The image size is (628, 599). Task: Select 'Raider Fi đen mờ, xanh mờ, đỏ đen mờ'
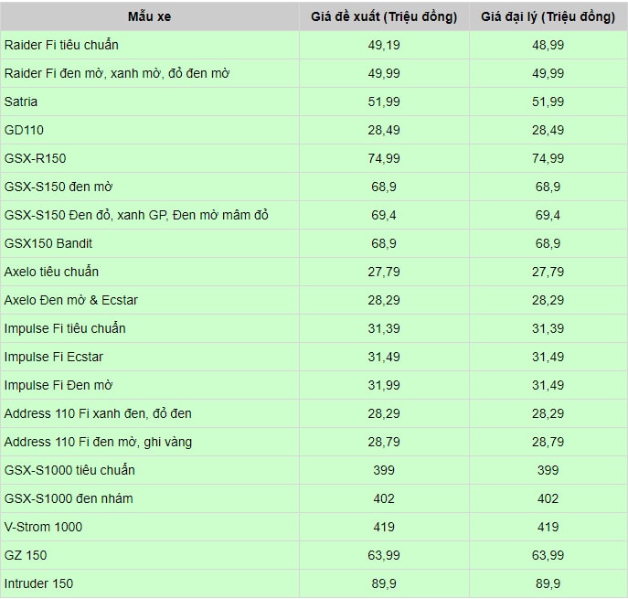(x=116, y=73)
